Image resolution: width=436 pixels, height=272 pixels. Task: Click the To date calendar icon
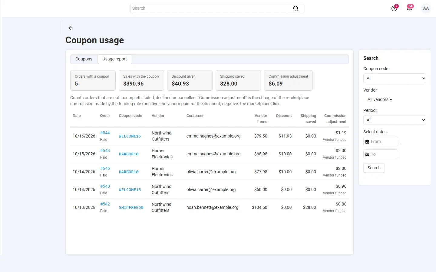coord(367,154)
